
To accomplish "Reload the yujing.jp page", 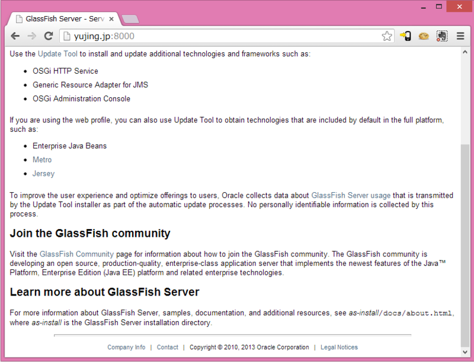I will [49, 36].
